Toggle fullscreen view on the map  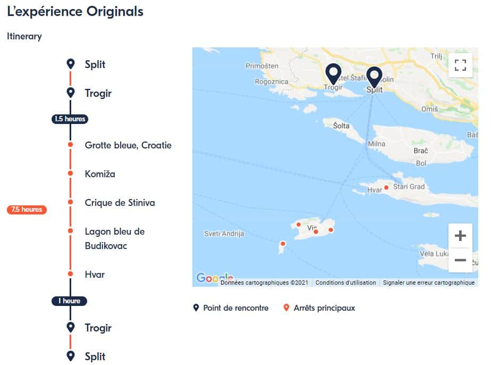(x=460, y=65)
